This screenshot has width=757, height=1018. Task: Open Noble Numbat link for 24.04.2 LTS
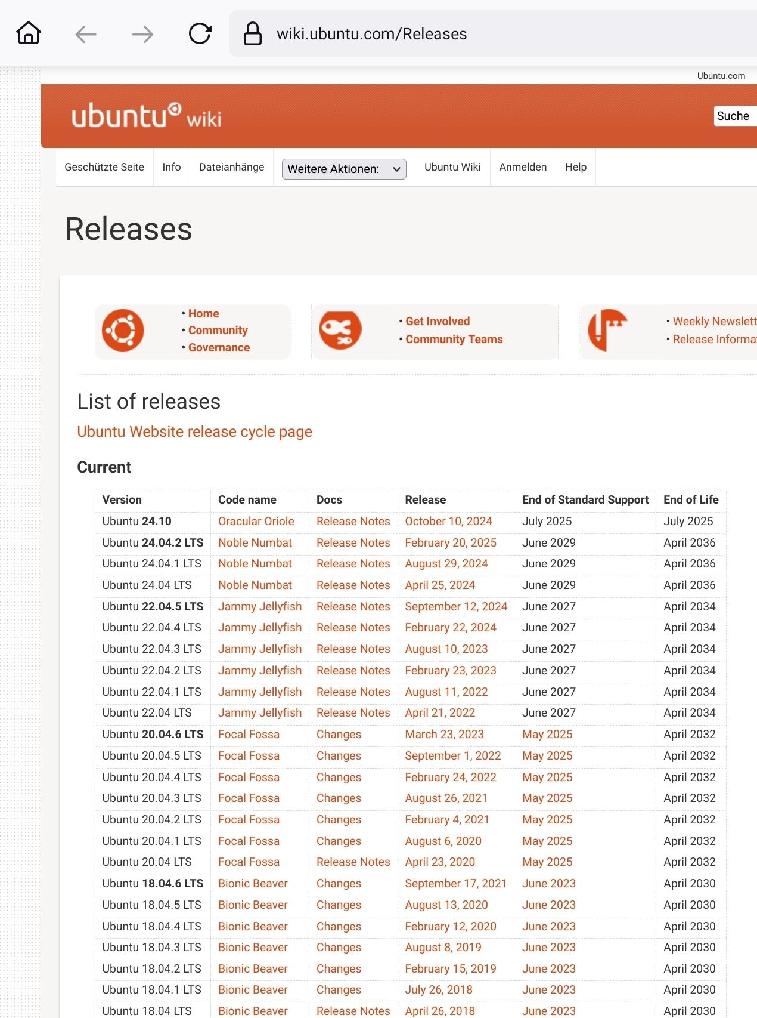255,542
